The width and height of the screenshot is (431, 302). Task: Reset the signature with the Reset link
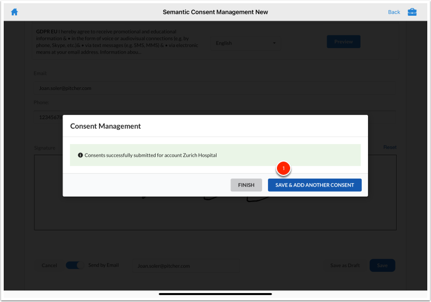(x=390, y=147)
